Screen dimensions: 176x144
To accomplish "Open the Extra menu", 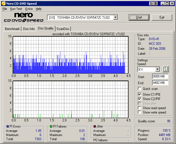I will click(x=29, y=9).
